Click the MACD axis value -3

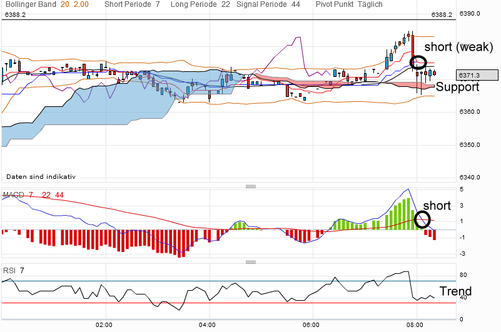[x=462, y=254]
